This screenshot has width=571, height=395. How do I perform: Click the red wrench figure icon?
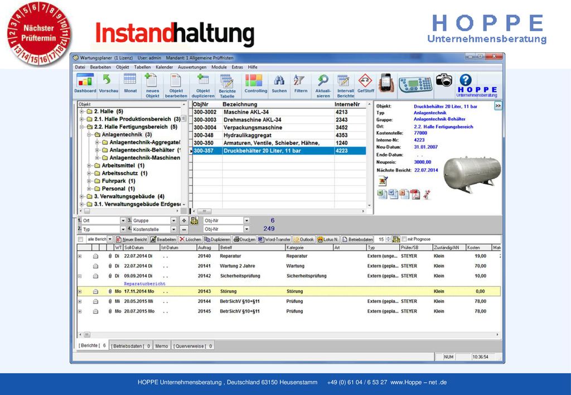[427, 194]
